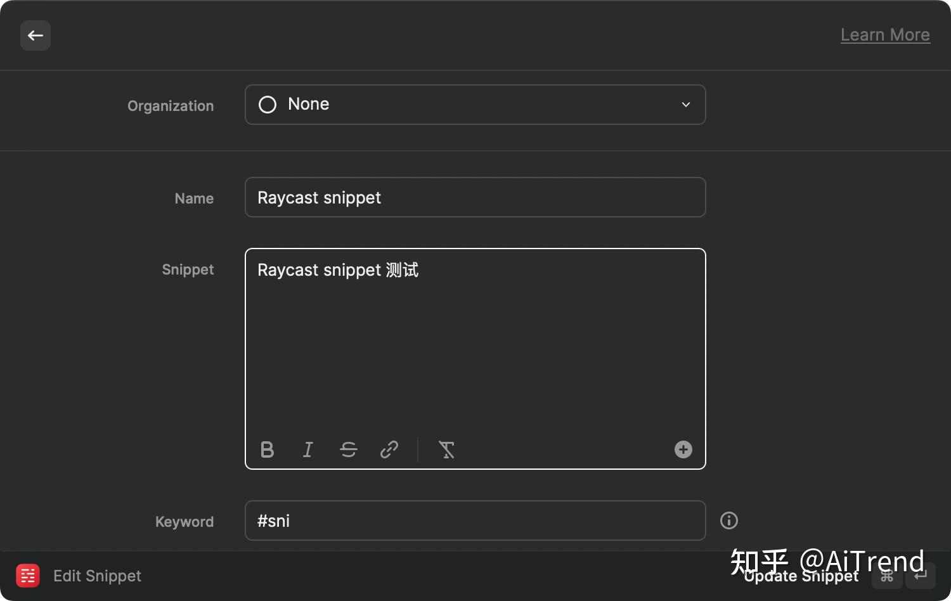Apply bold formatting in the snippet editor
The image size is (951, 601).
pyautogui.click(x=267, y=450)
